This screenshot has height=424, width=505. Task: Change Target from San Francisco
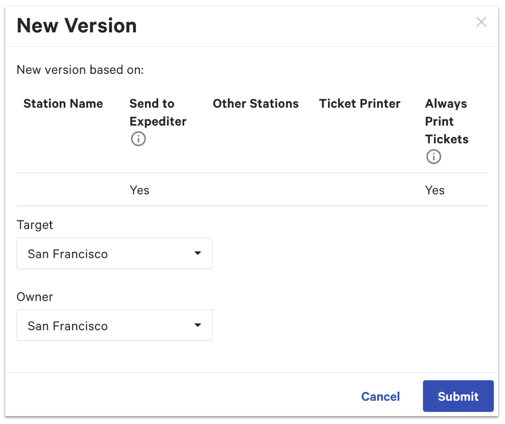114,253
